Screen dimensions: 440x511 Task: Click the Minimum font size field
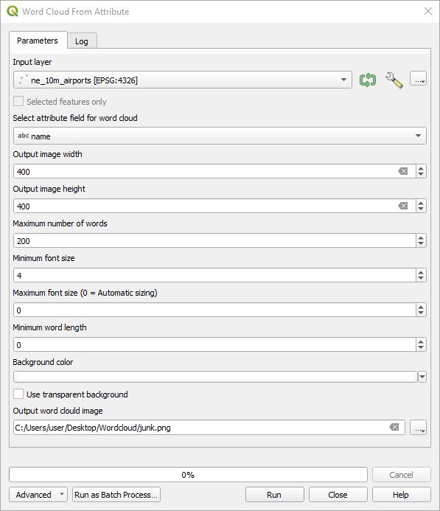214,275
